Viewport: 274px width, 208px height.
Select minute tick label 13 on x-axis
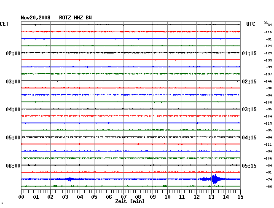click(211, 197)
